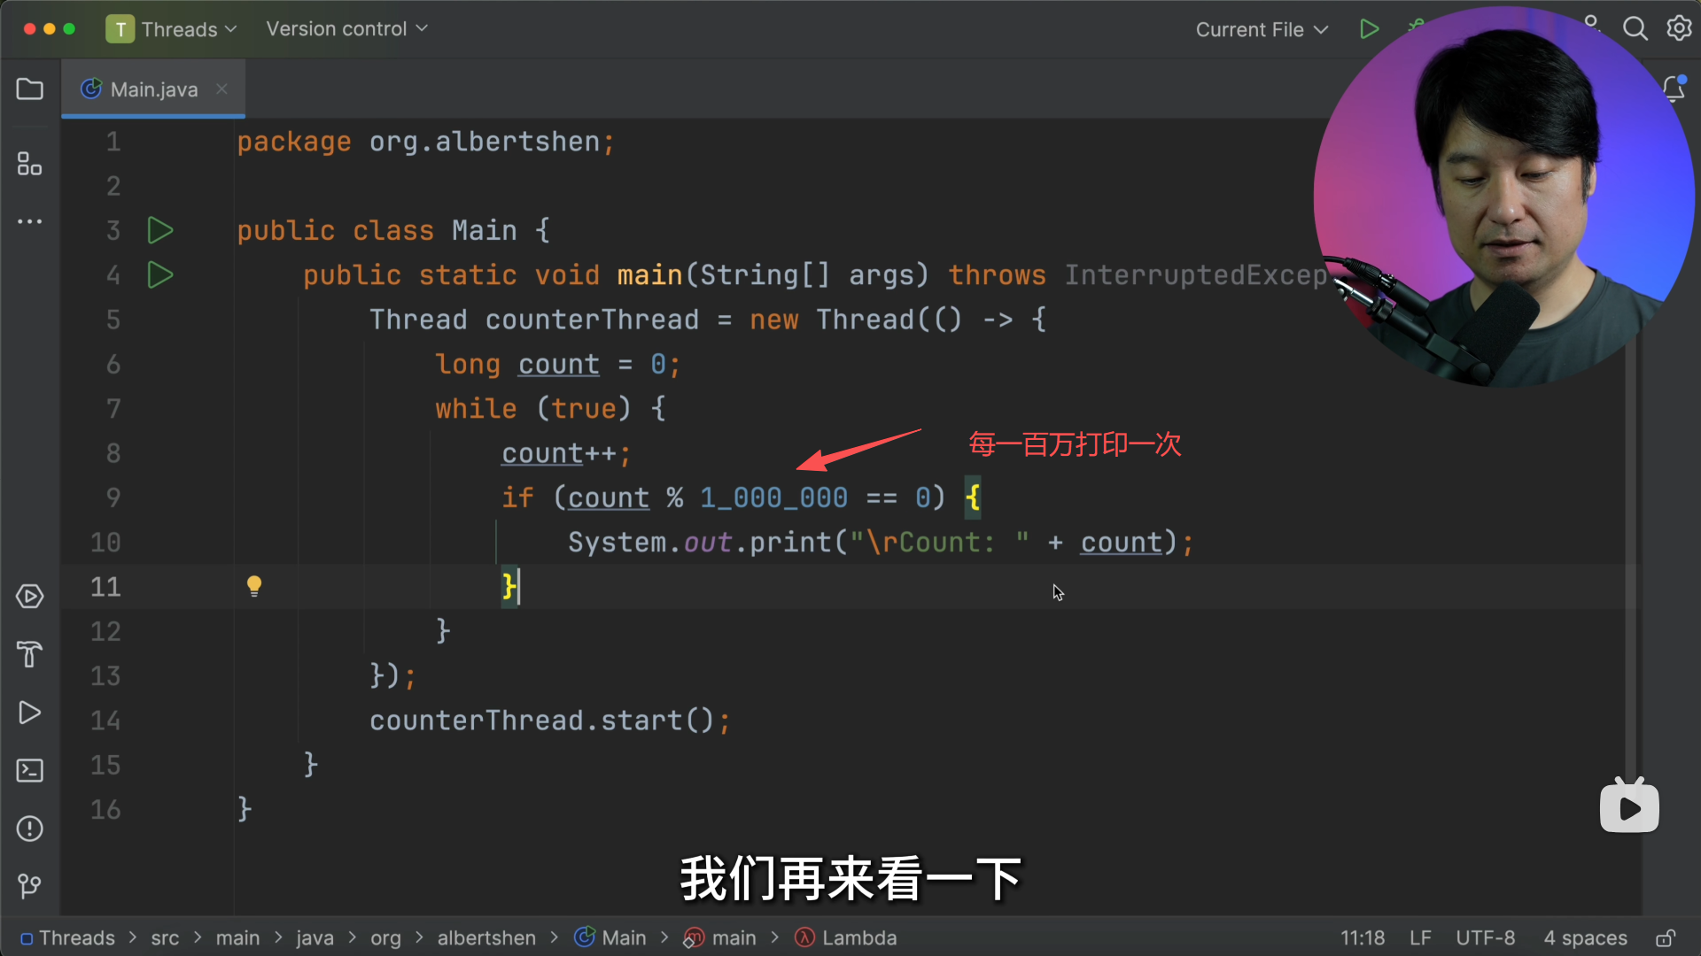
Task: Expand the Current File run configuration dropdown
Action: click(x=1261, y=30)
